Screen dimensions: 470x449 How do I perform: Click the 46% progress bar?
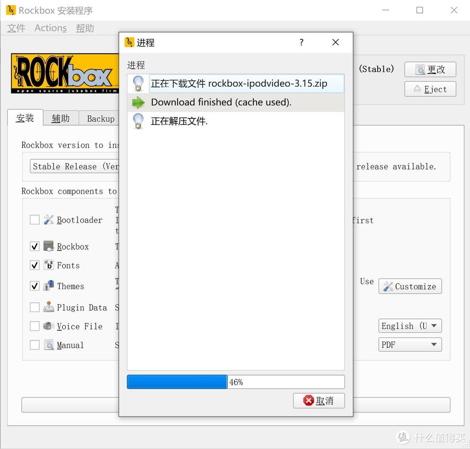coord(235,382)
